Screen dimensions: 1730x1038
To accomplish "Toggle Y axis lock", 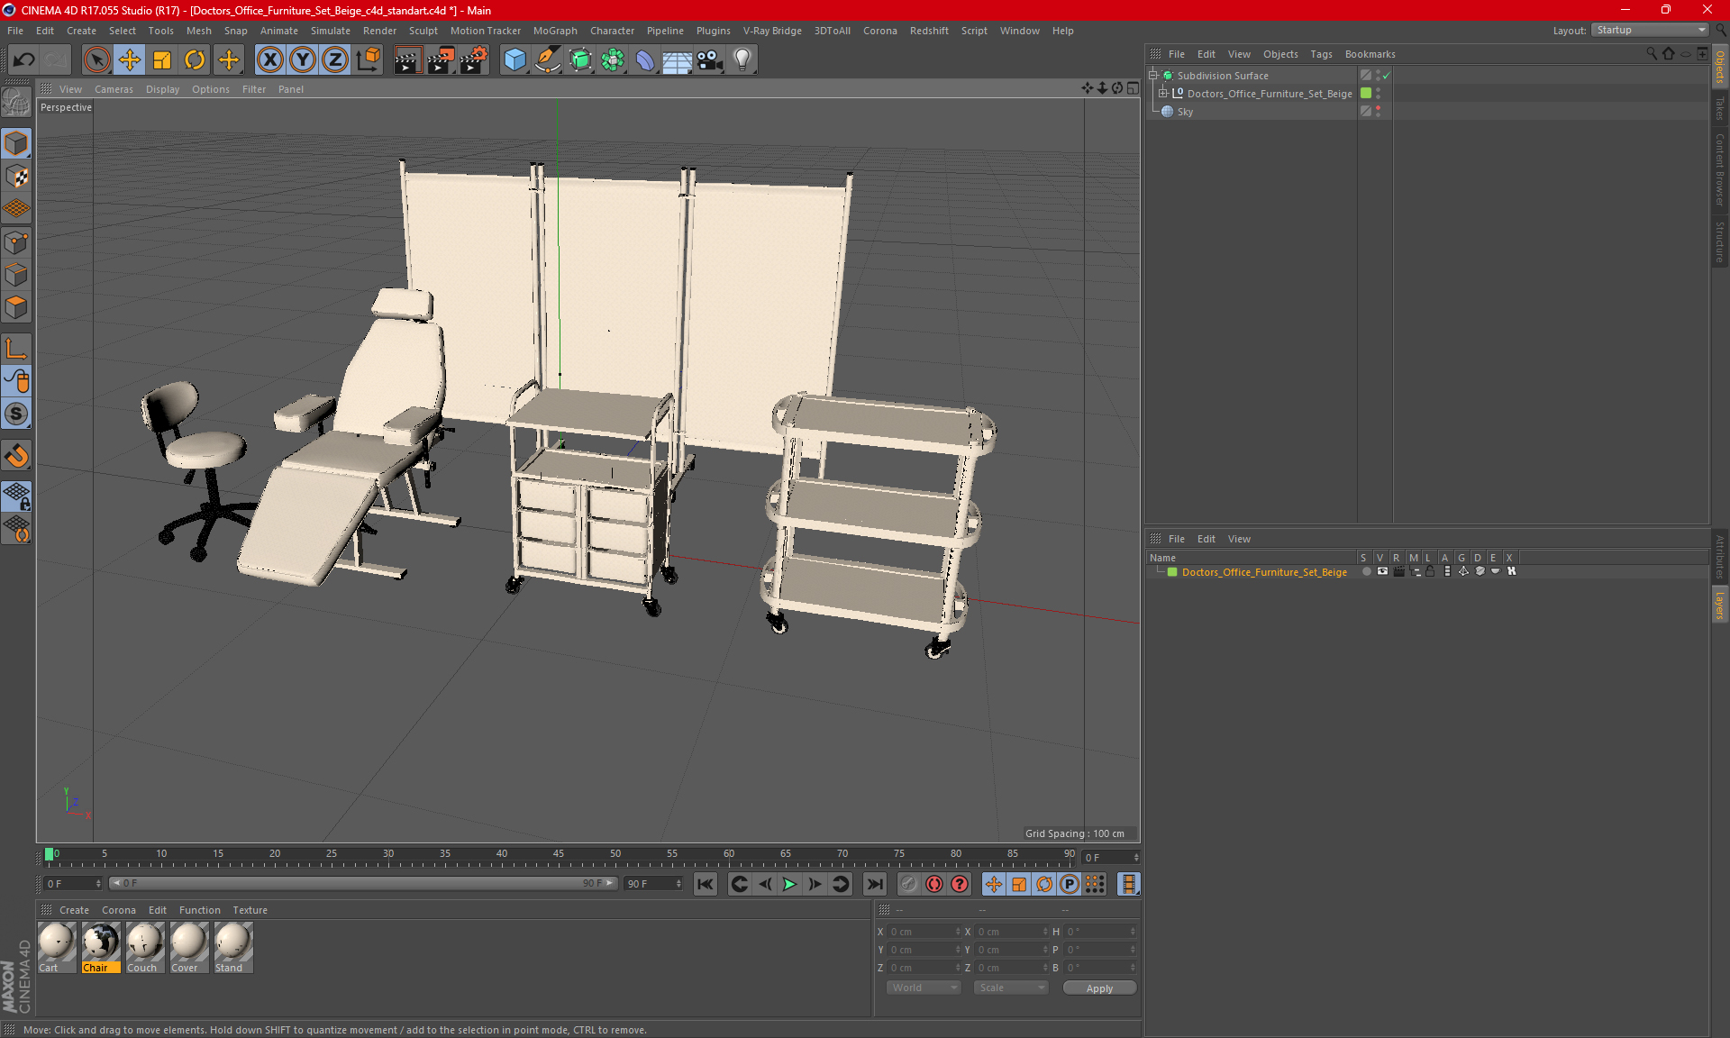I will pos(303,59).
